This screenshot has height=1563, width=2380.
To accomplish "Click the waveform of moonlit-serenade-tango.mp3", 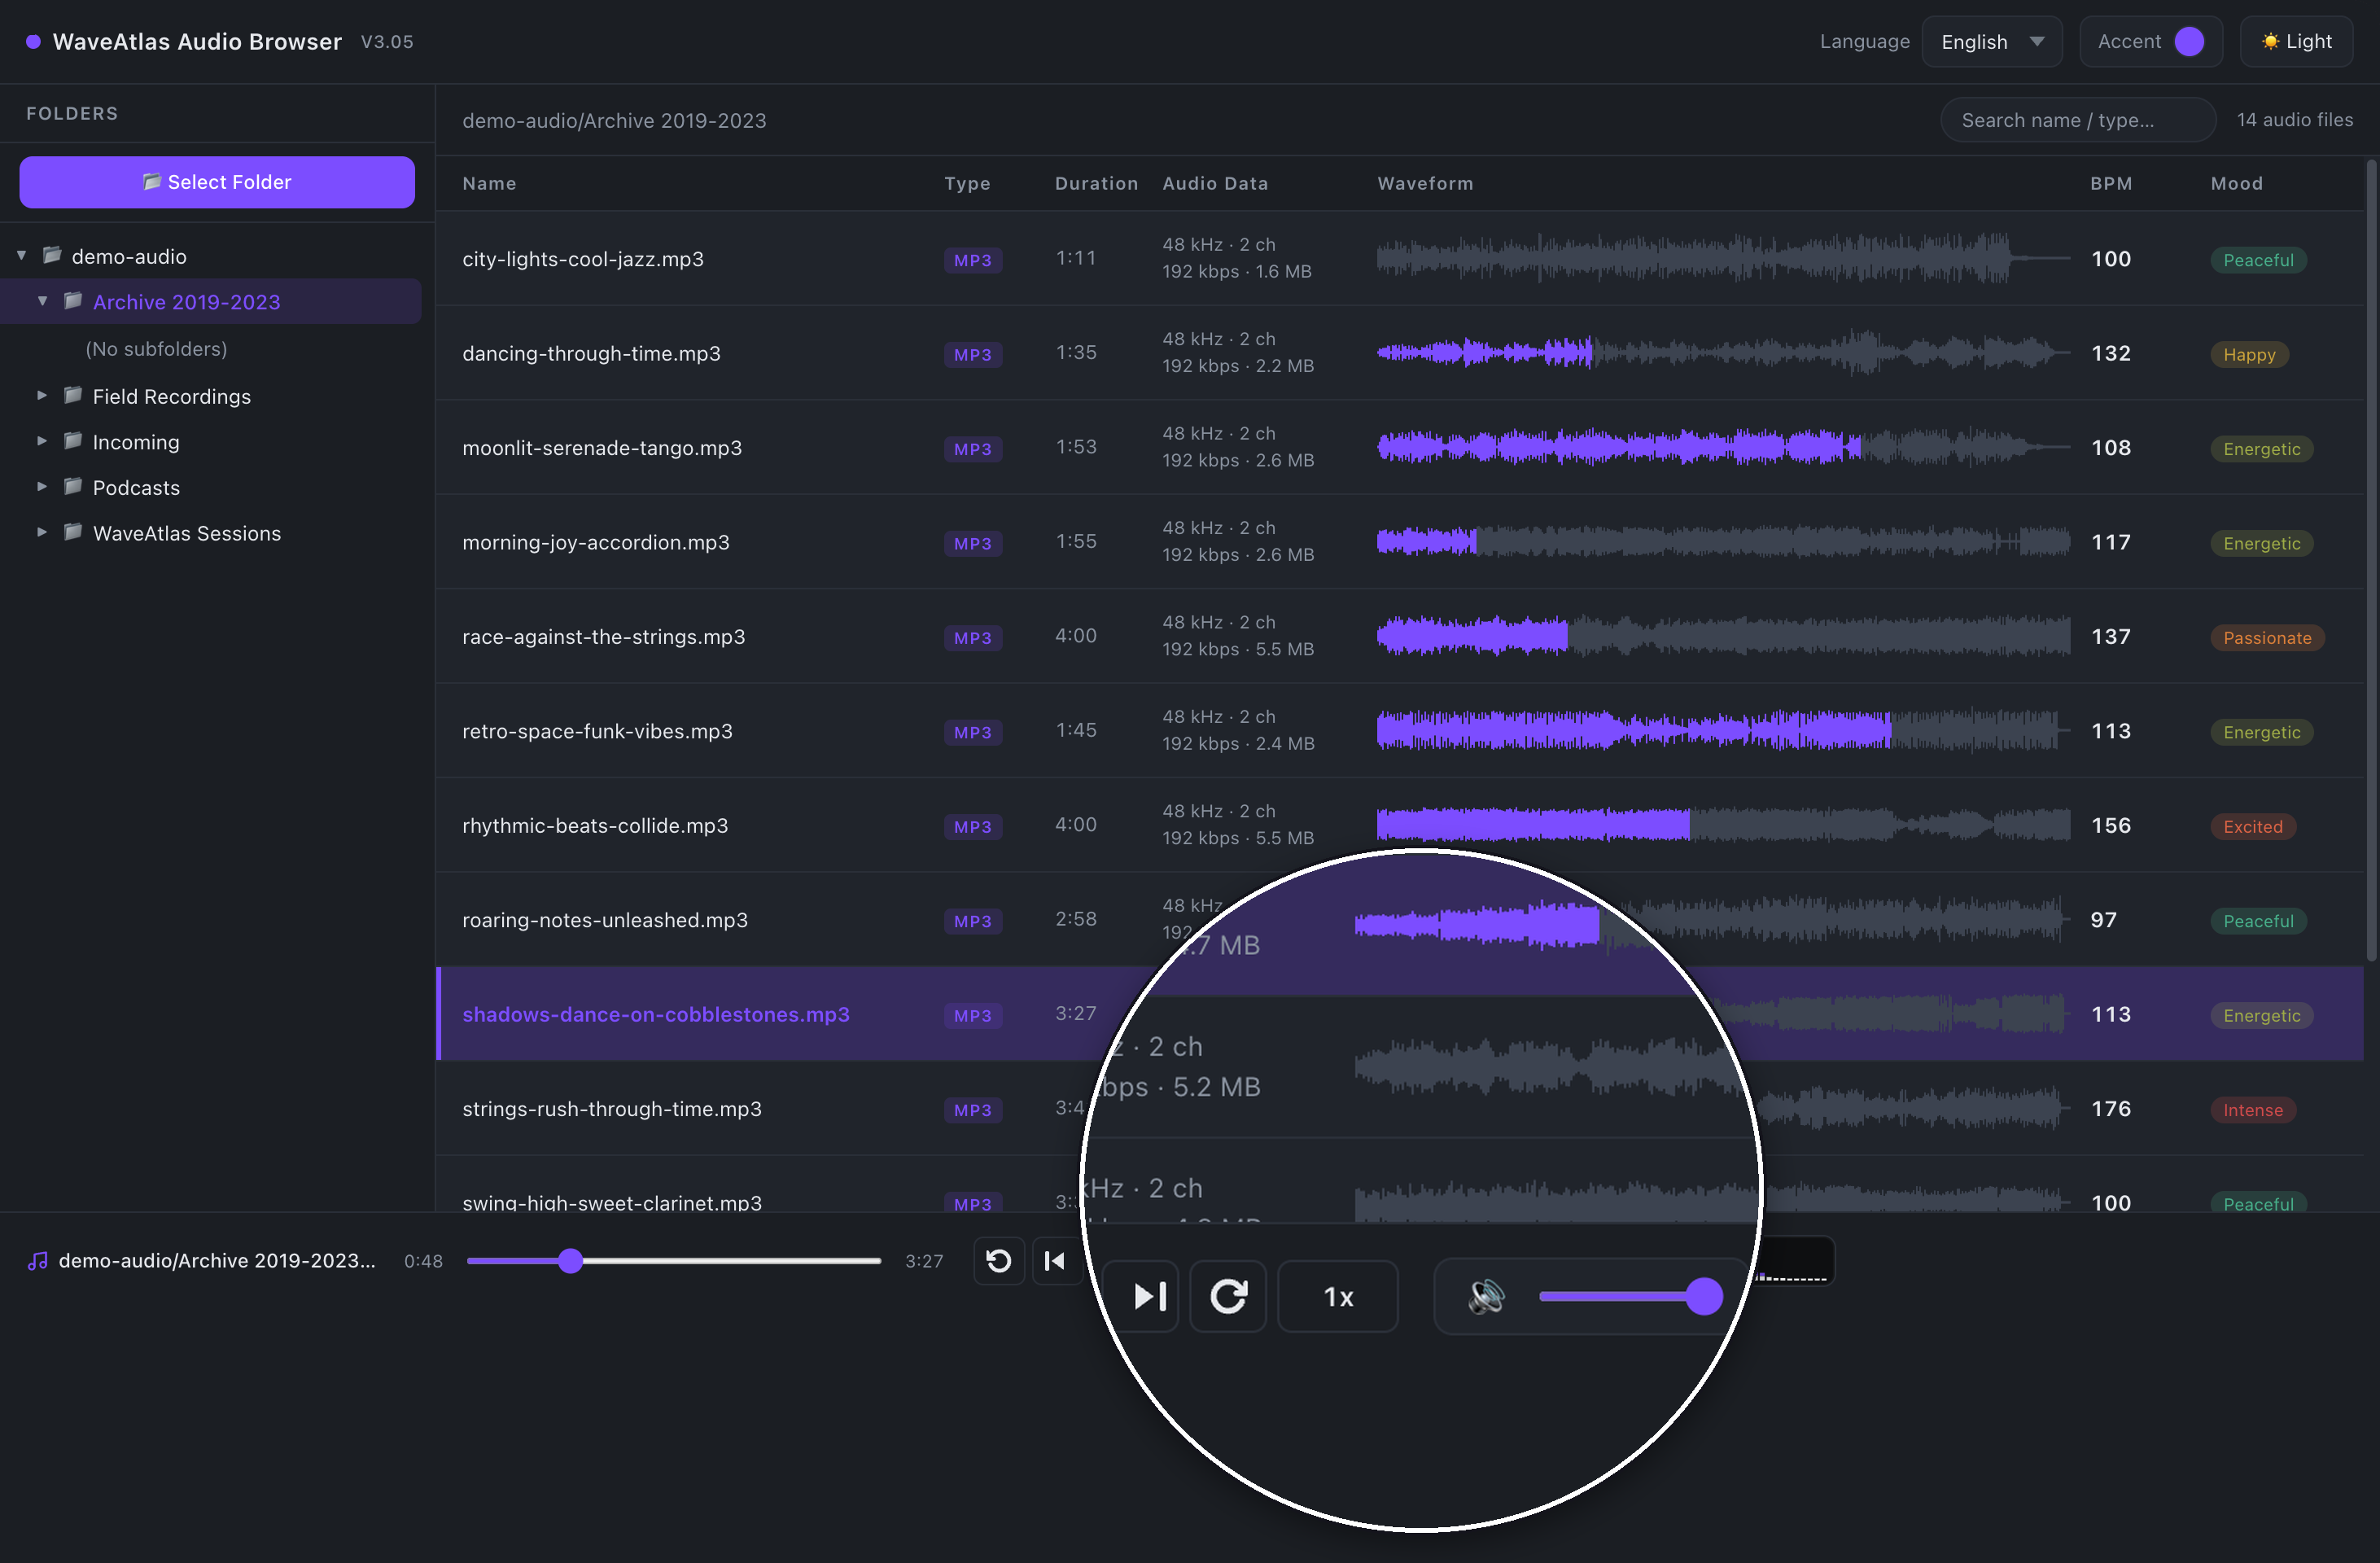I will click(1722, 447).
